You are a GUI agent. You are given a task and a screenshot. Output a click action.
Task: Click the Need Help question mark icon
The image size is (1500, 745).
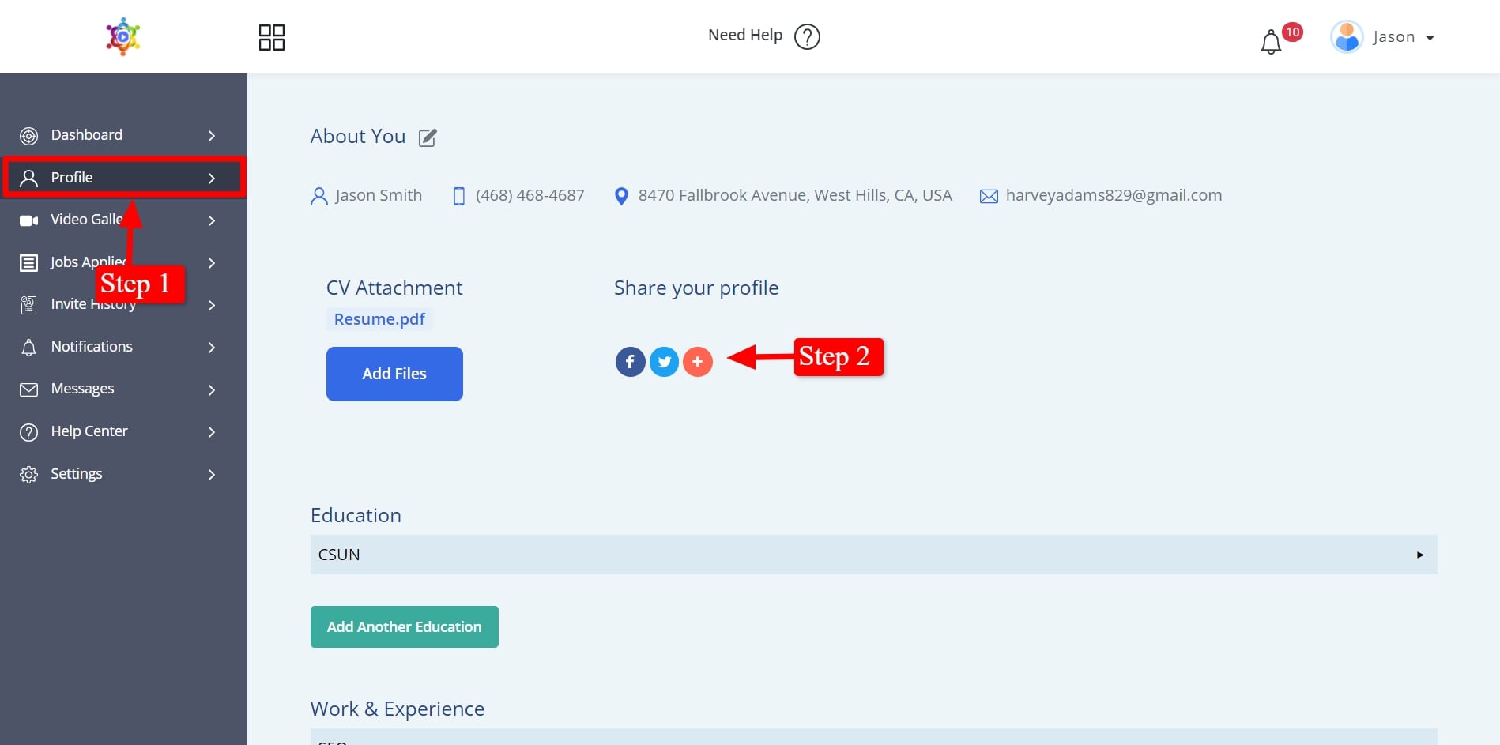coord(807,36)
